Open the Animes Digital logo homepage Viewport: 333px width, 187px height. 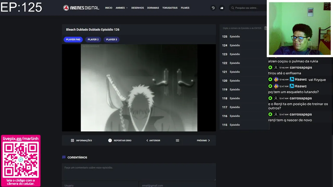[x=81, y=8]
